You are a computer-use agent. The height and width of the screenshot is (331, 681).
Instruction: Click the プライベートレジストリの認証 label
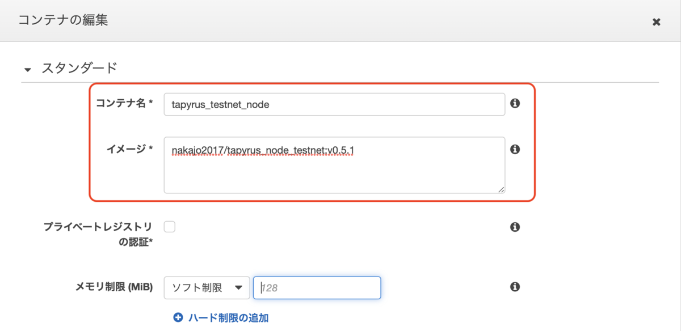(x=99, y=234)
